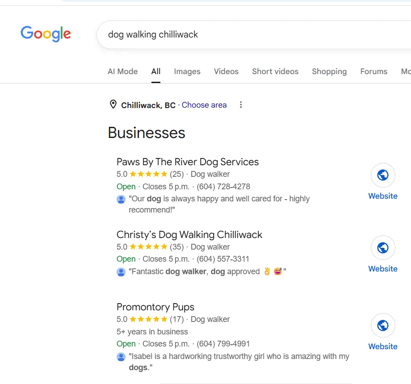Switch to the AI Mode tab
The image size is (411, 384).
tap(123, 71)
